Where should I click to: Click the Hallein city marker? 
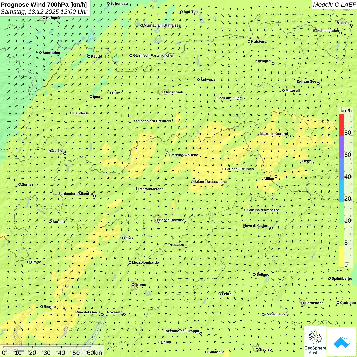pos(351,25)
